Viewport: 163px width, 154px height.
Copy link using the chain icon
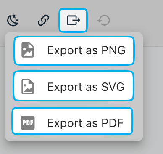coord(43,20)
